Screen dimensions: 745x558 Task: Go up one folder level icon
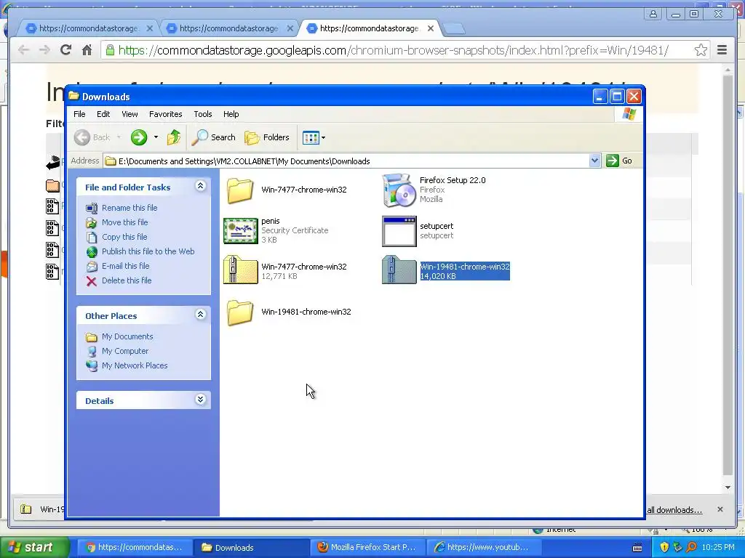tap(174, 137)
